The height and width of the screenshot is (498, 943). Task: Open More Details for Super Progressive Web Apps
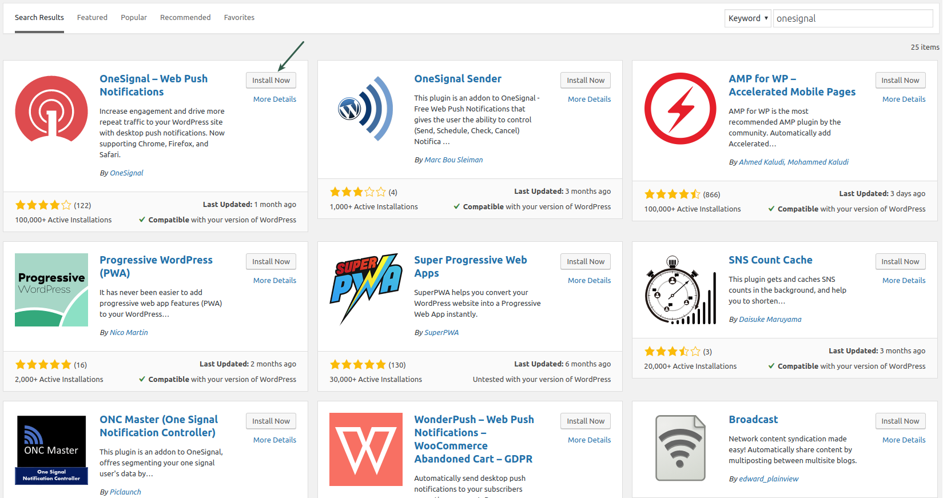click(589, 280)
